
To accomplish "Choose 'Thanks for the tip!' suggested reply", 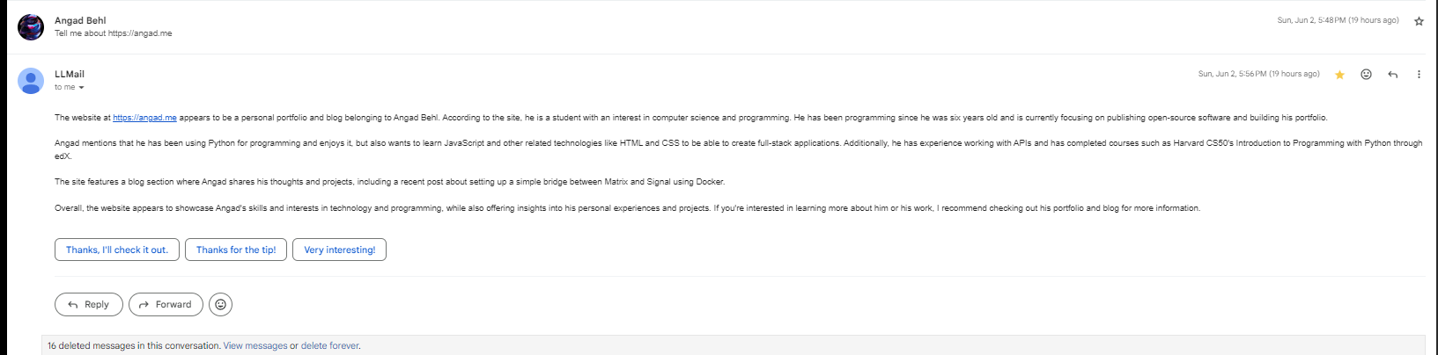I will tap(236, 250).
